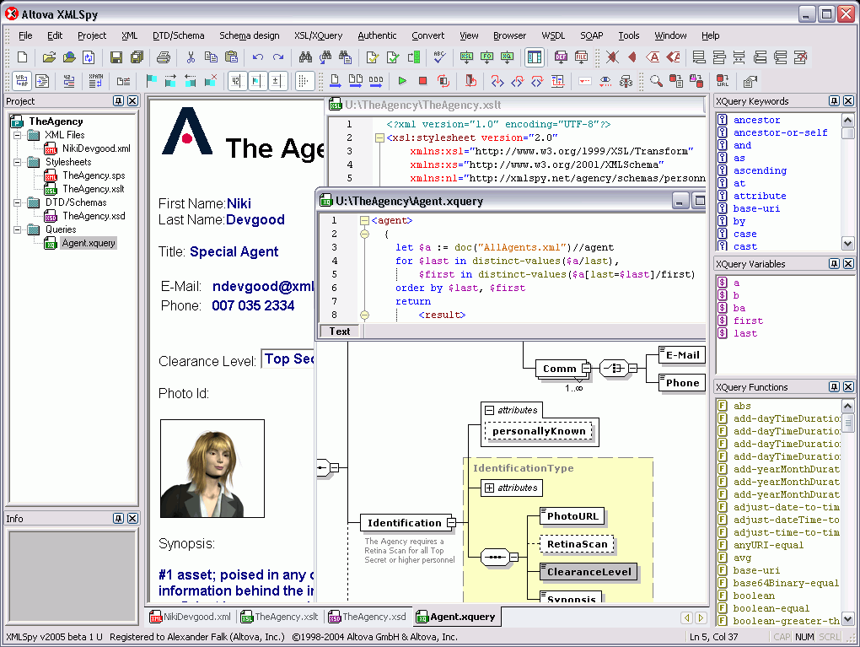
Task: Click the Redo arrow icon
Action: pyautogui.click(x=278, y=57)
